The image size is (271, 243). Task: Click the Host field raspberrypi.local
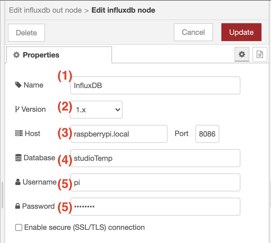(119, 134)
